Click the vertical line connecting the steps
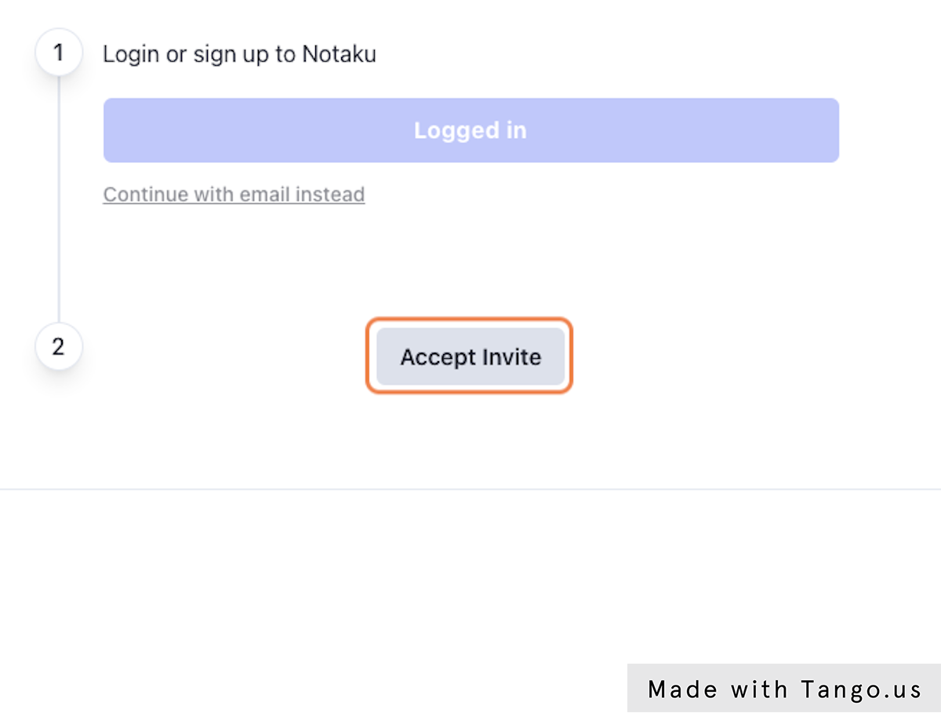This screenshot has width=941, height=713. click(x=59, y=196)
